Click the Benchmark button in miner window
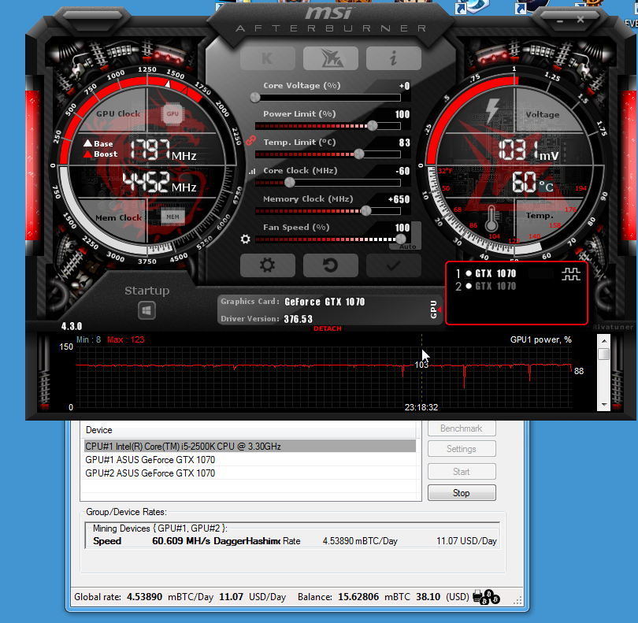Viewport: 638px width, 623px height. tap(462, 428)
